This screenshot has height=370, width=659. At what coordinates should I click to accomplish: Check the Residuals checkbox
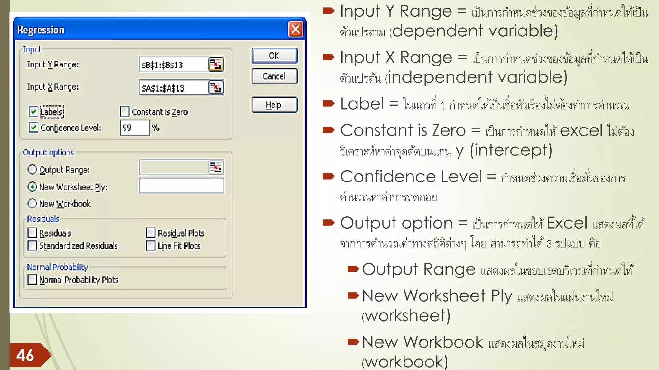32,233
